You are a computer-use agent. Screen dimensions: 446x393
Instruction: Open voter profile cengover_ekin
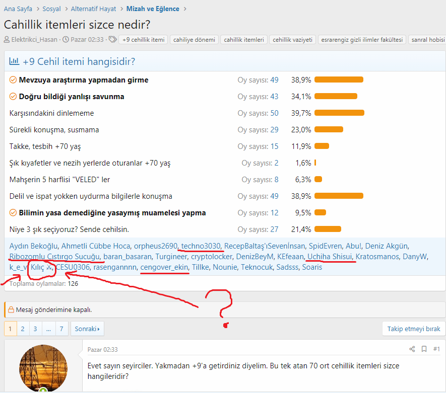(164, 267)
